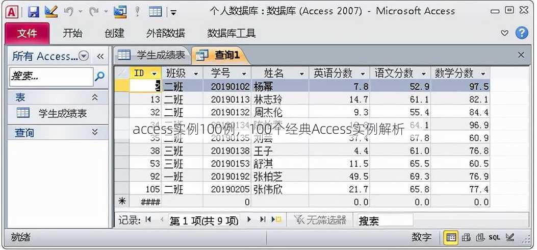Click the student number 20190192
537x250 pixels.
(227, 177)
